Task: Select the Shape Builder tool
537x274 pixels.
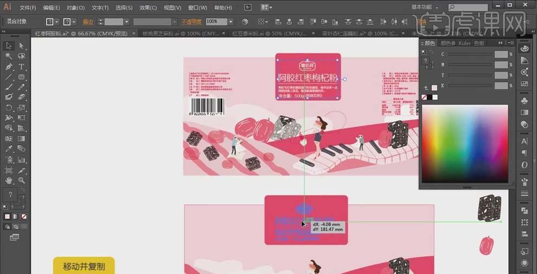Action: click(9, 128)
